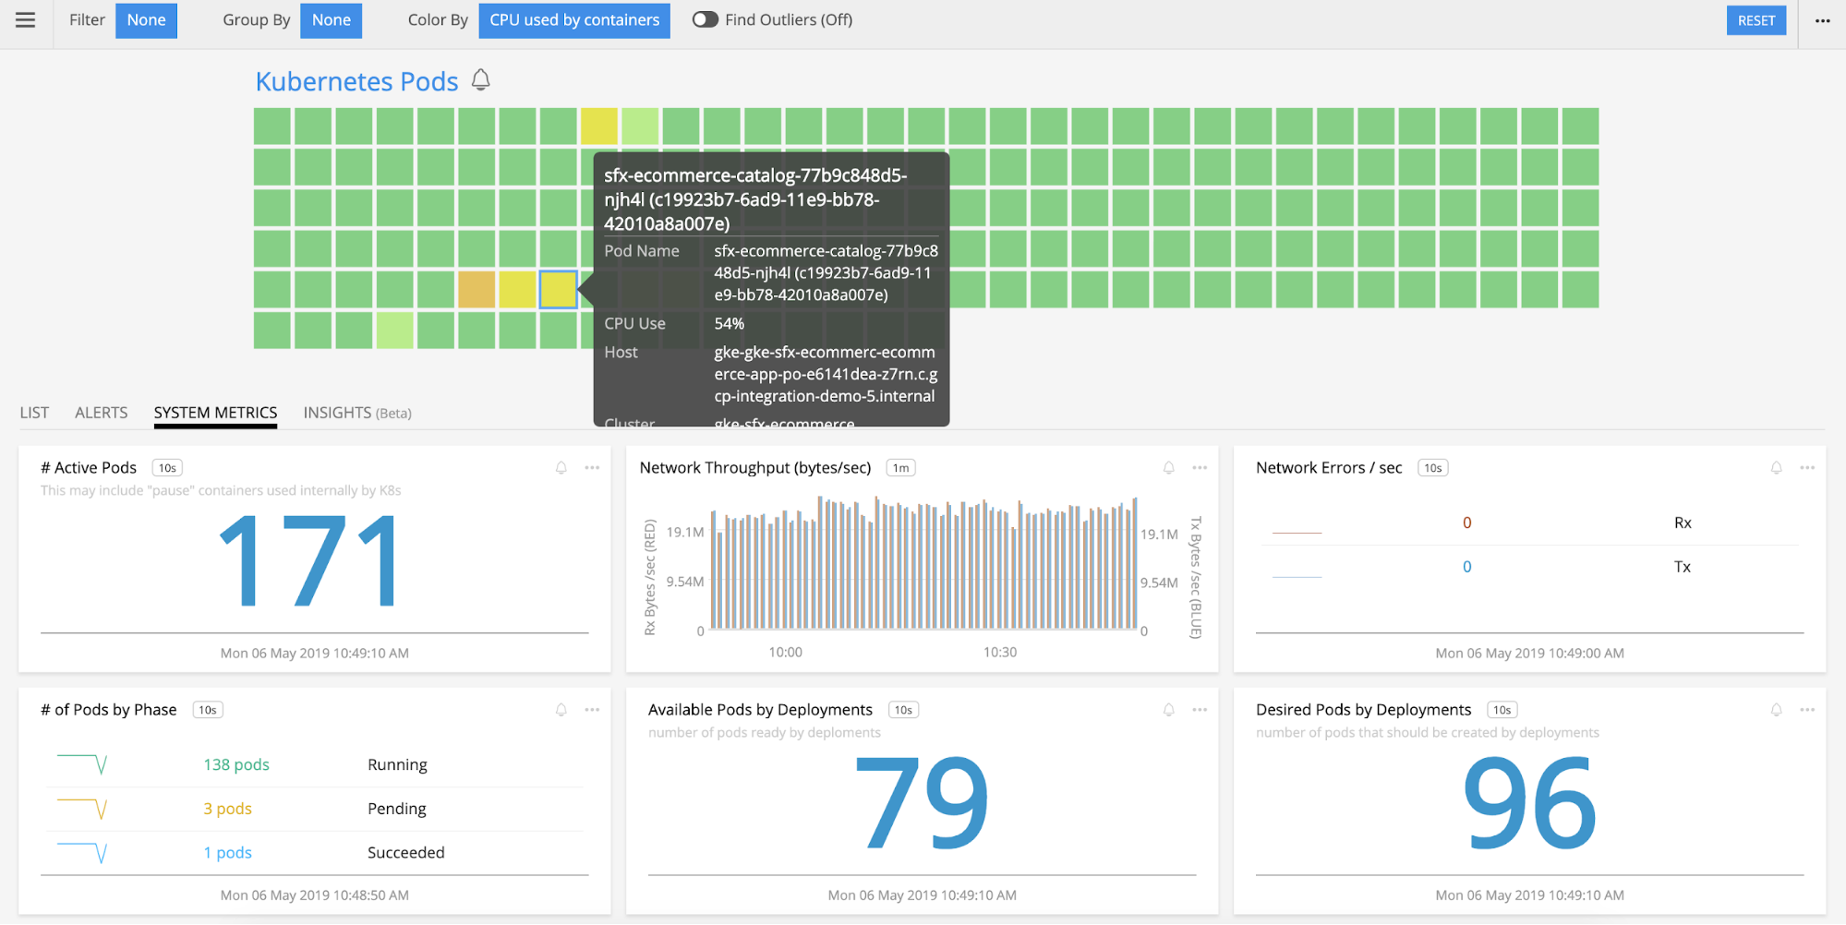Select the orange pod square in heatmap
Screen dimensions: 1846x925
coord(477,290)
